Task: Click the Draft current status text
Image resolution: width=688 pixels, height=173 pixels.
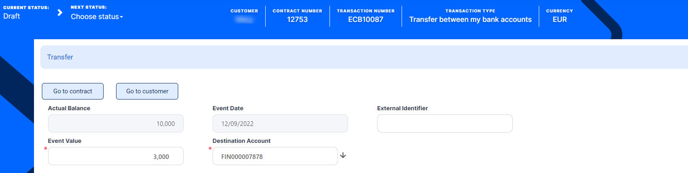Action: (x=12, y=16)
